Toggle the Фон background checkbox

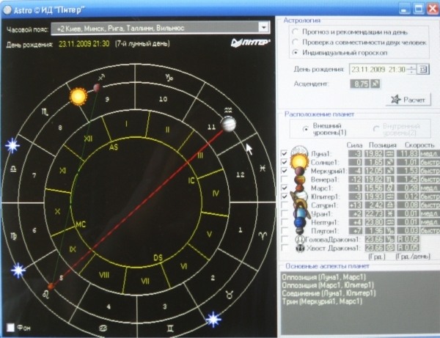coord(10,327)
